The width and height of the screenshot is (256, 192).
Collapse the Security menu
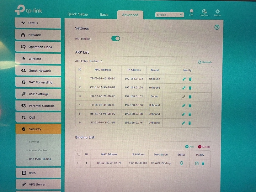pos(38,129)
